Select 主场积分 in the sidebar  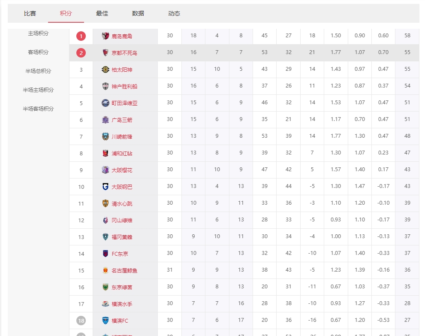tap(38, 33)
